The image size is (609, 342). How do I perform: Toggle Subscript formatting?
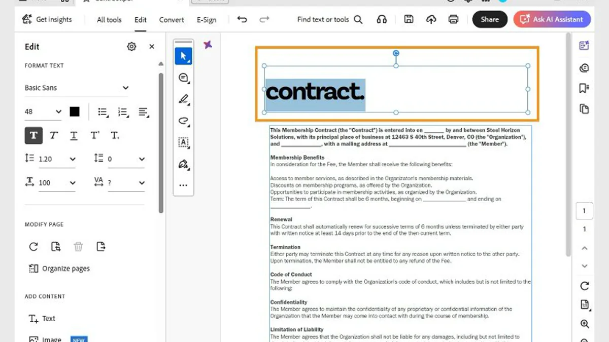115,135
